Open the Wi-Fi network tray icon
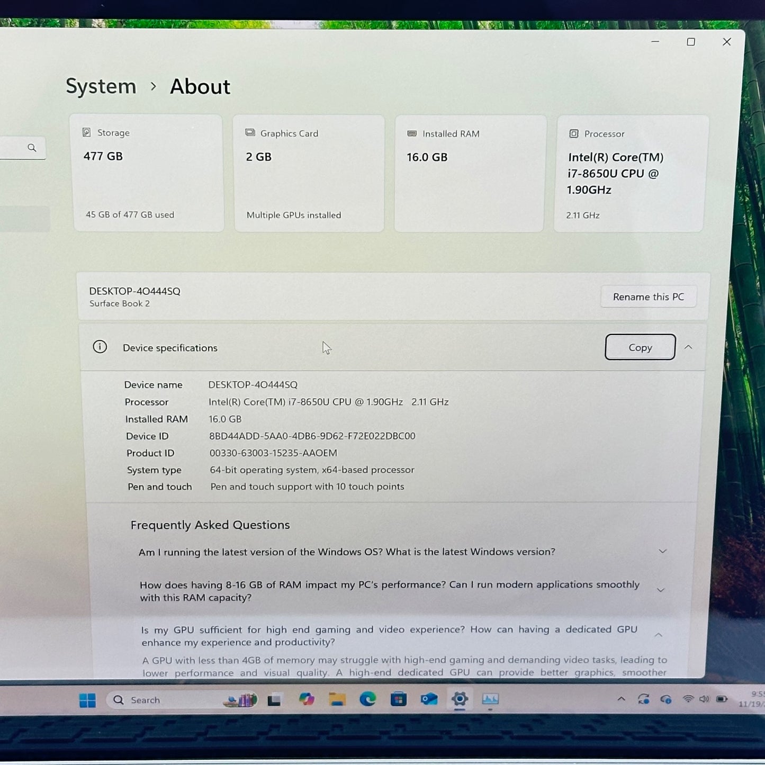Screen dimensions: 765x765 coord(688,699)
